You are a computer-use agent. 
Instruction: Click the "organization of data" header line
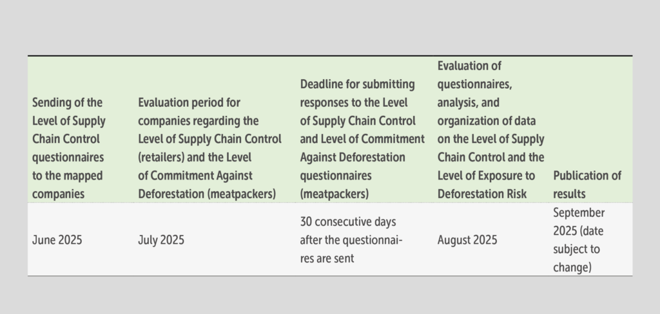tap(486, 120)
